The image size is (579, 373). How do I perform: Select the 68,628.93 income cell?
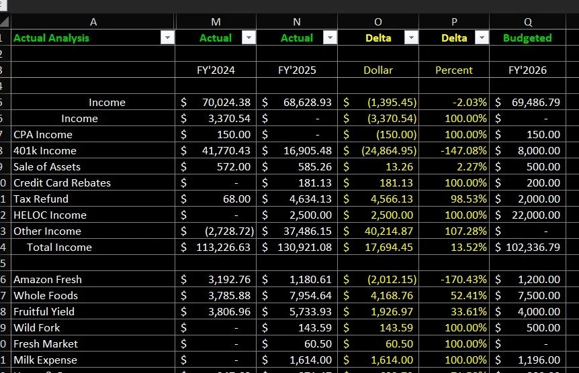click(x=297, y=102)
